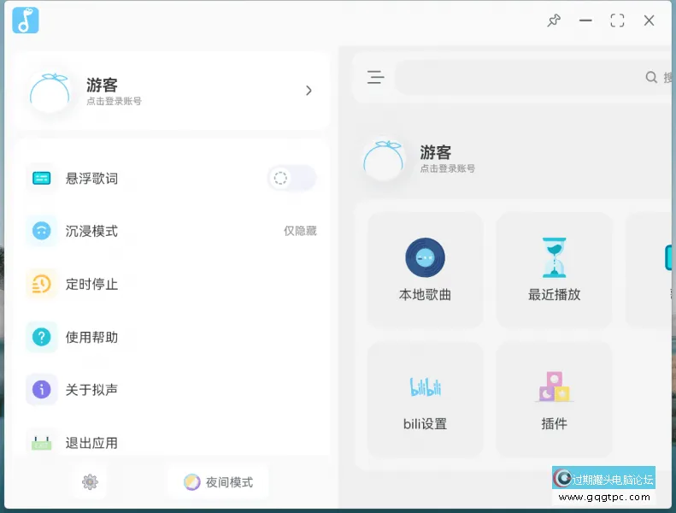The width and height of the screenshot is (676, 513).
Task: Click the 游客 name in the right panel
Action: click(x=436, y=152)
